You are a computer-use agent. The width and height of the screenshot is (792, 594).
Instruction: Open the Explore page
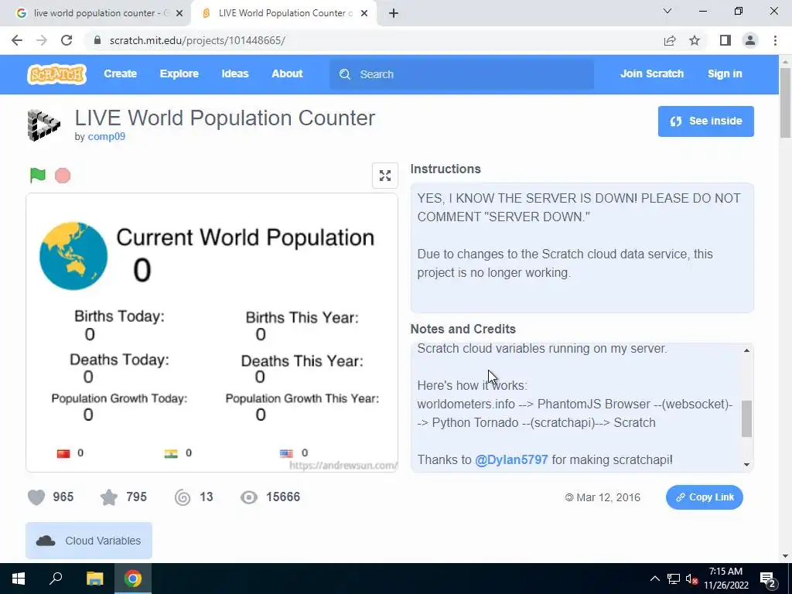pos(179,73)
